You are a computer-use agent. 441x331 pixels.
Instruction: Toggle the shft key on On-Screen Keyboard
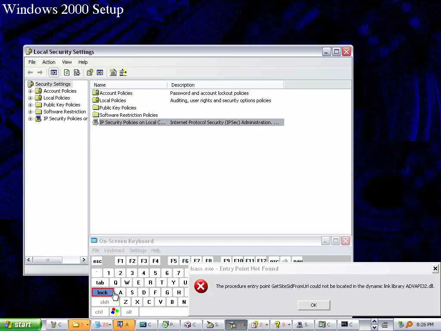pyautogui.click(x=104, y=302)
